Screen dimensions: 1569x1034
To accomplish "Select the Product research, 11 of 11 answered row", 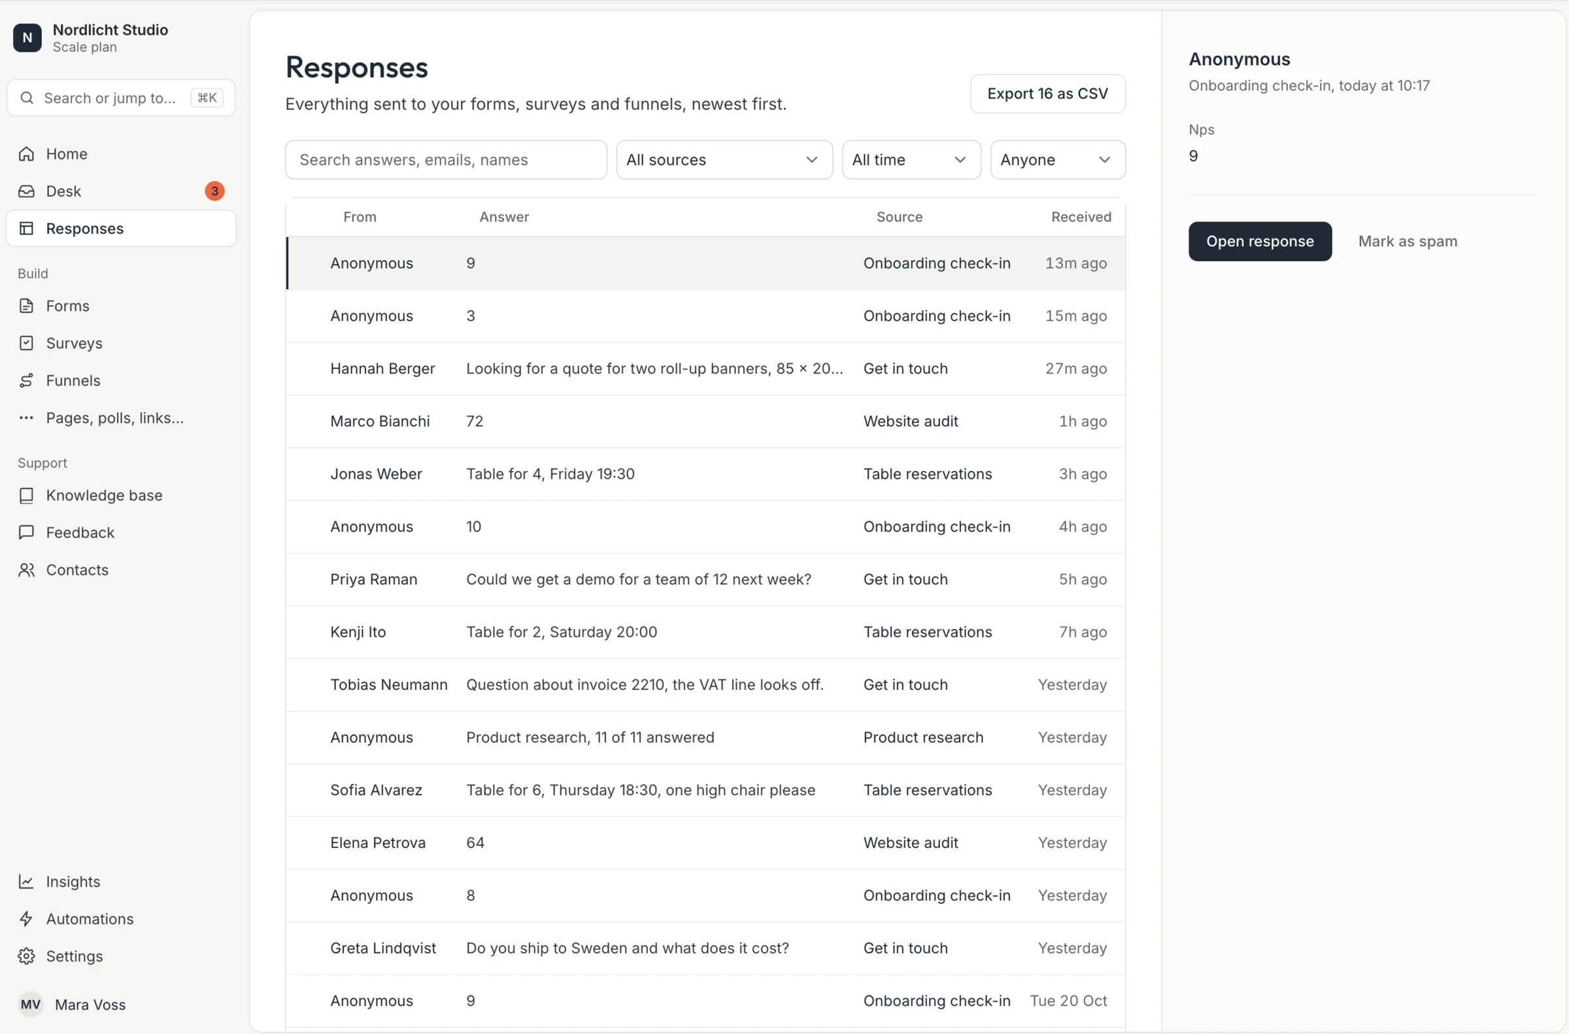I will click(705, 738).
